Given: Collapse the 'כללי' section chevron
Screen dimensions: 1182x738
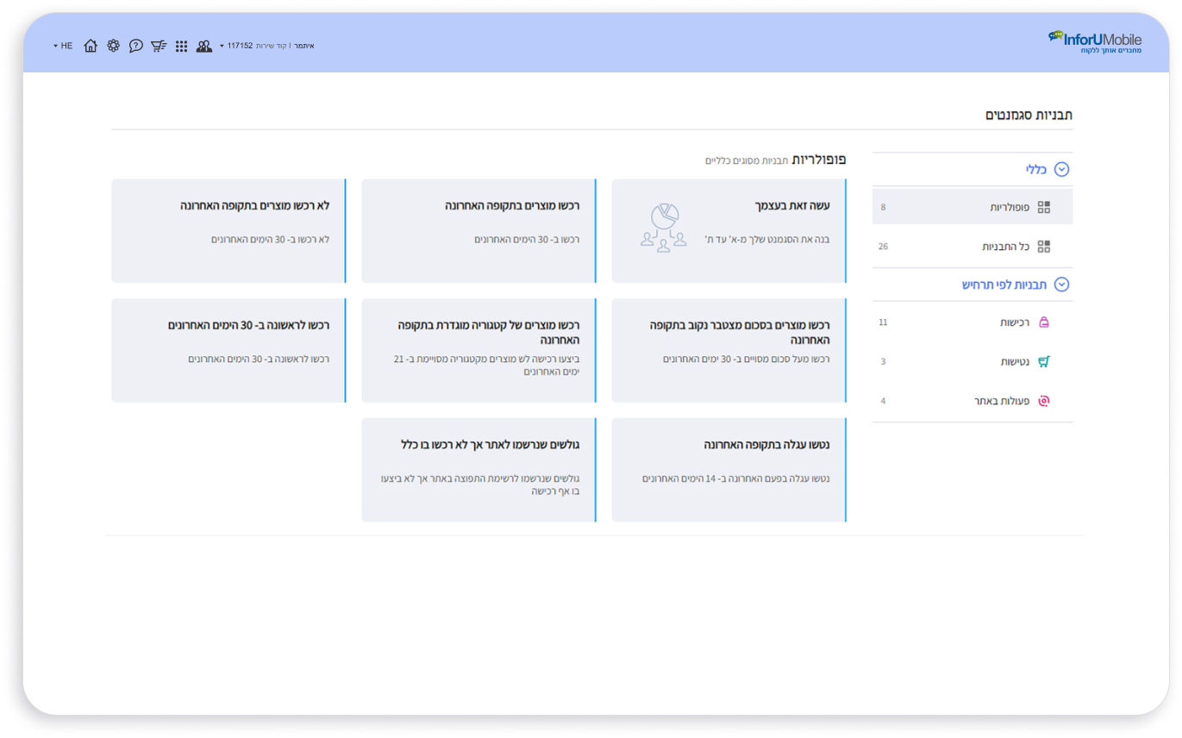Looking at the screenshot, I should (x=1061, y=170).
